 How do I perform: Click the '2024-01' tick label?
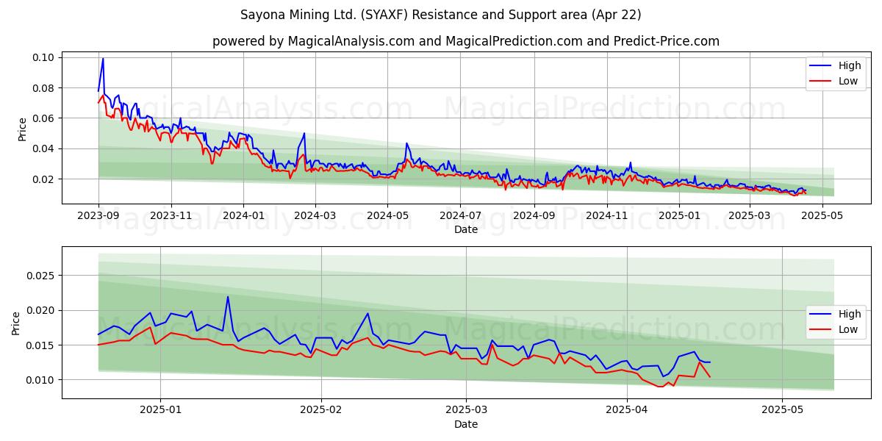point(243,215)
